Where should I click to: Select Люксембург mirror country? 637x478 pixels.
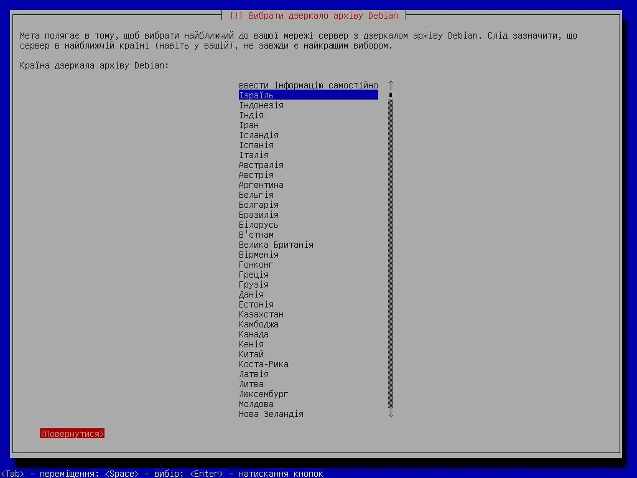tap(309, 394)
